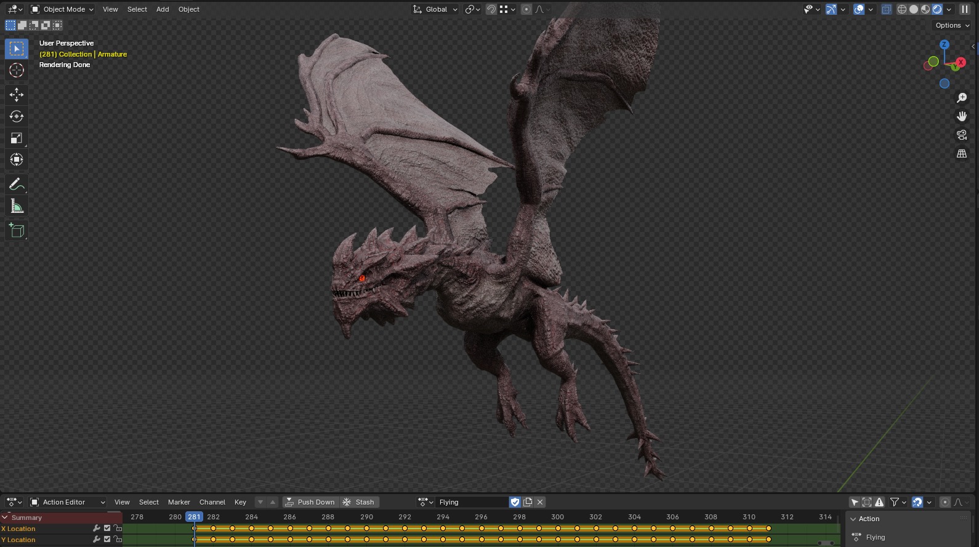Click the Push Down button
Viewport: 979px width, 547px height.
(311, 502)
